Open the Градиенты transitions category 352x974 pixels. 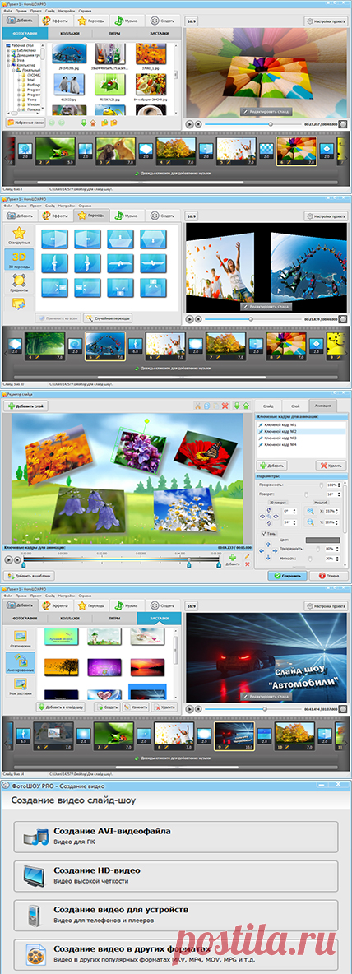tap(19, 283)
